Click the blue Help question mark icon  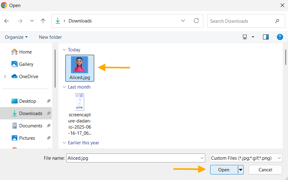coord(280,37)
